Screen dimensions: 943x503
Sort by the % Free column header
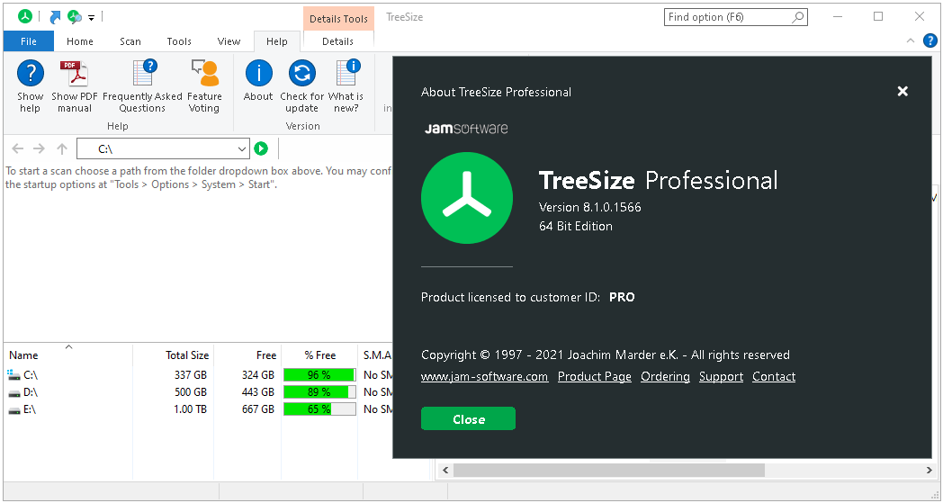(x=320, y=355)
